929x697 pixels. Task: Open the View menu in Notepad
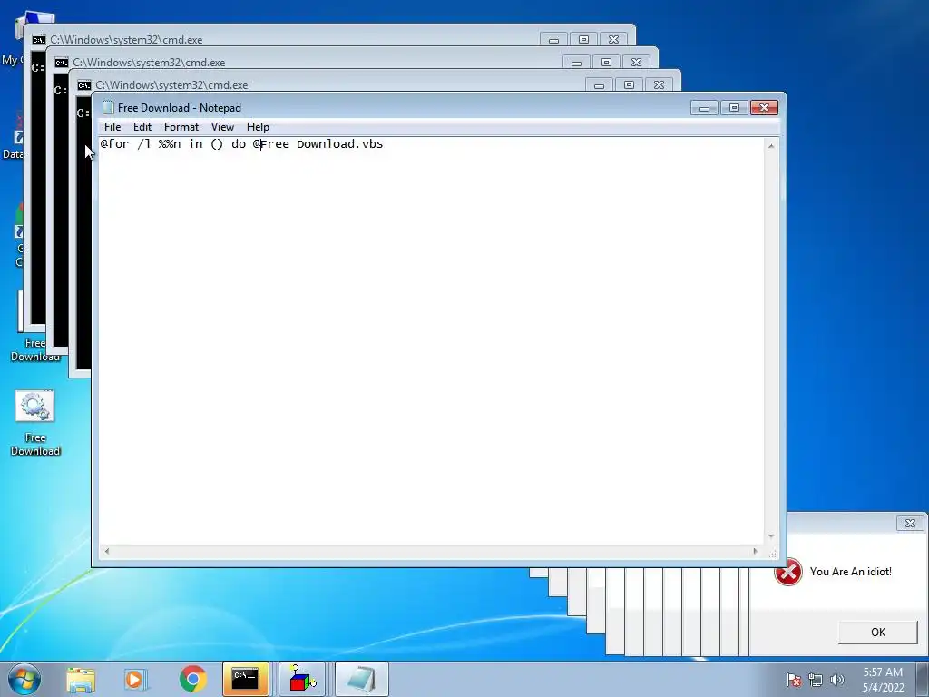[223, 127]
